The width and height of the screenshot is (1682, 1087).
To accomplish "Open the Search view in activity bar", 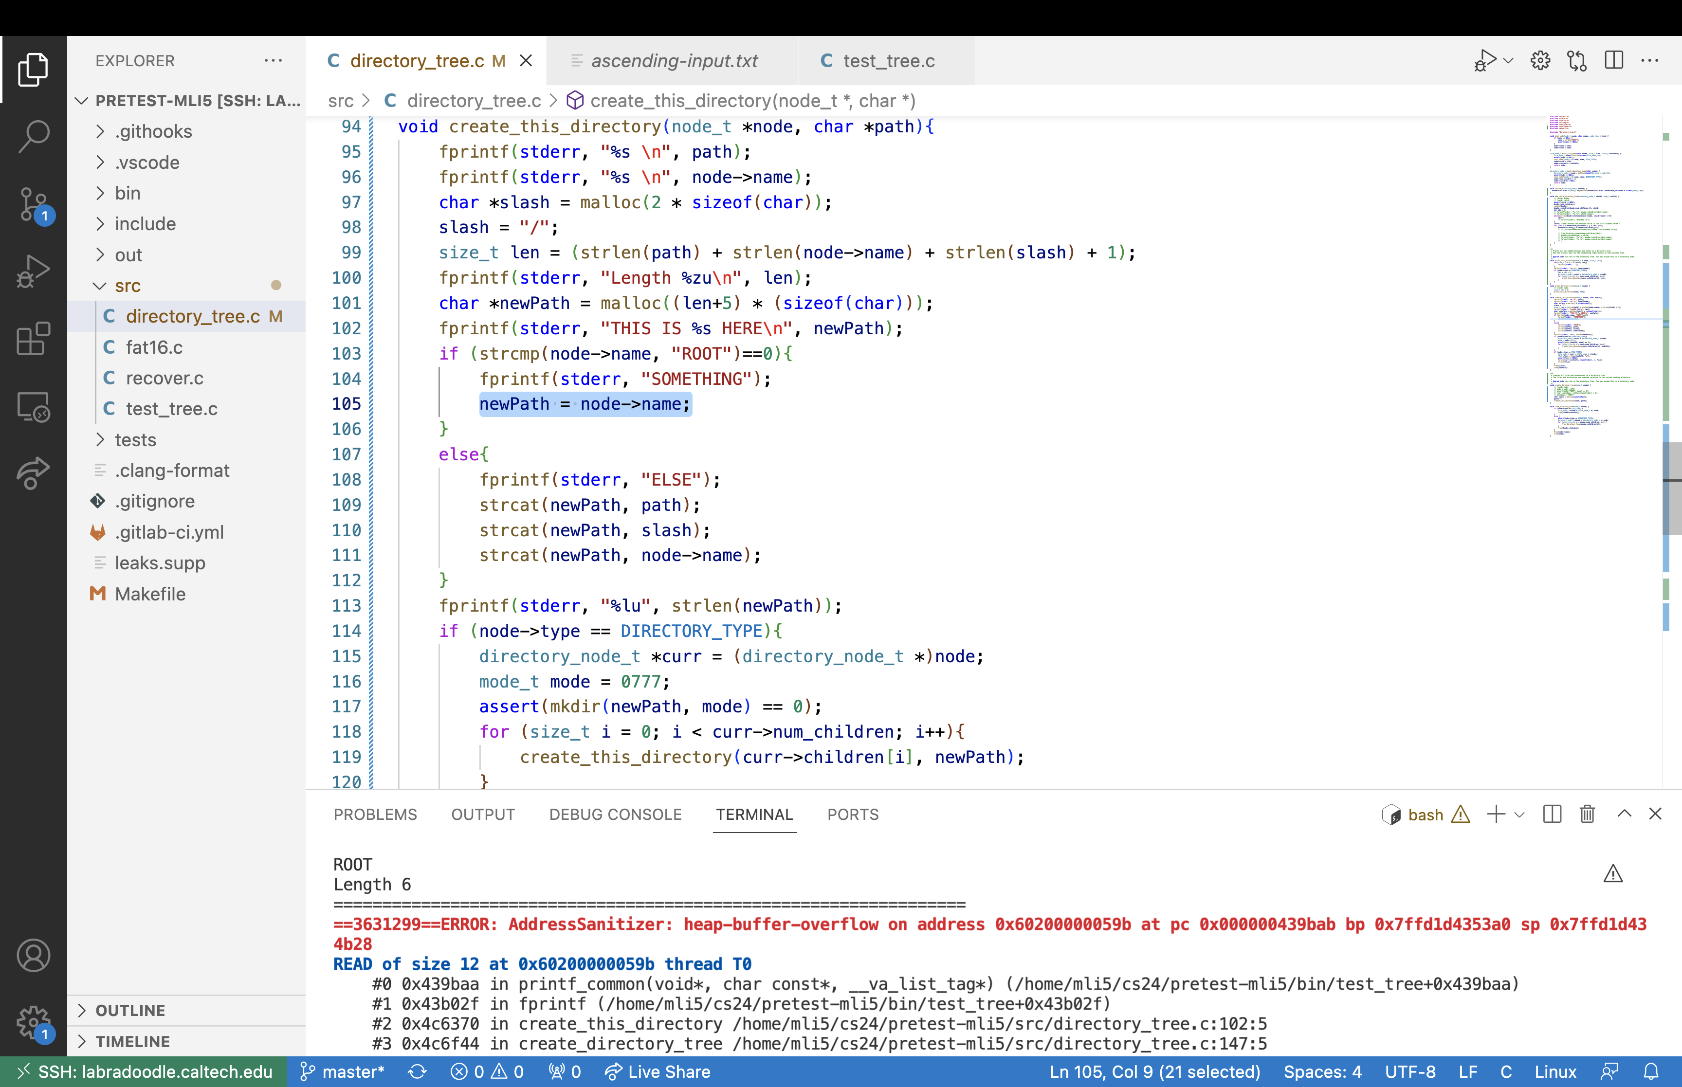I will click(33, 136).
